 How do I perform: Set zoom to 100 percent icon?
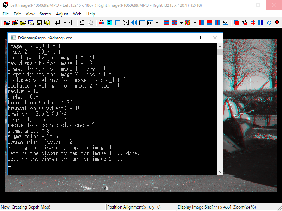click(x=150, y=23)
